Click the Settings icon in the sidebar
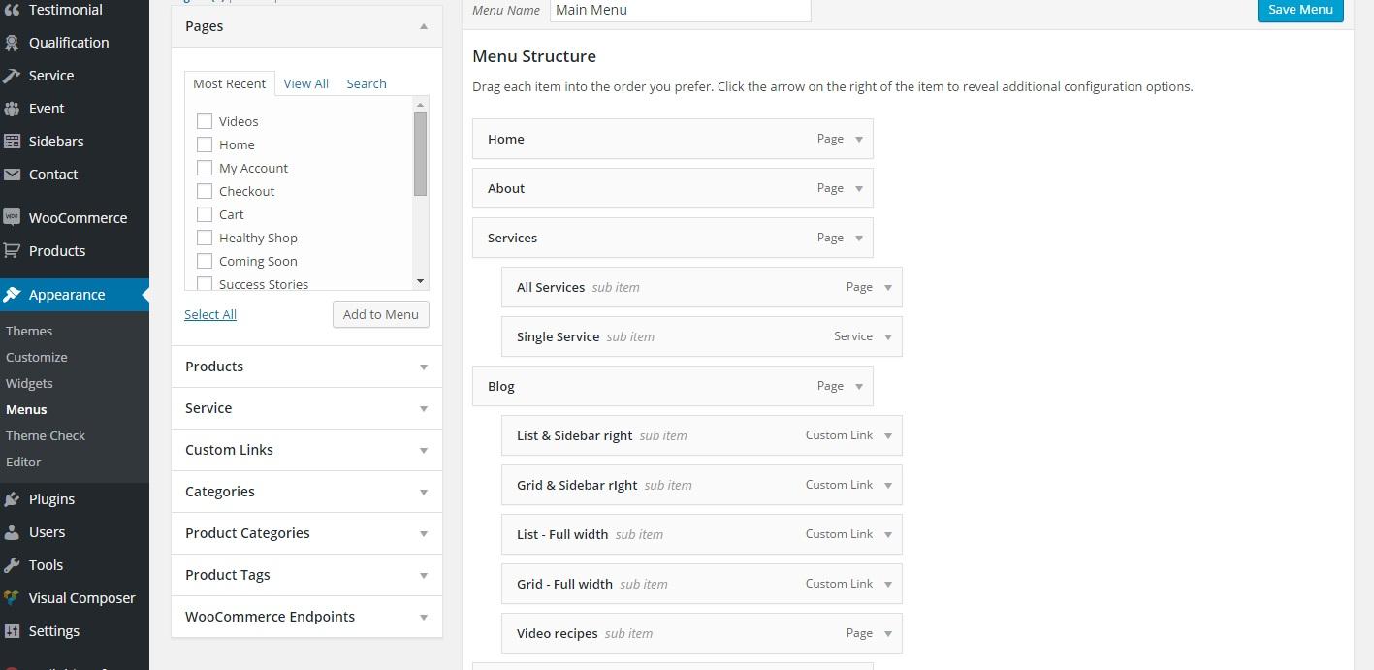1374x670 pixels. point(12,631)
